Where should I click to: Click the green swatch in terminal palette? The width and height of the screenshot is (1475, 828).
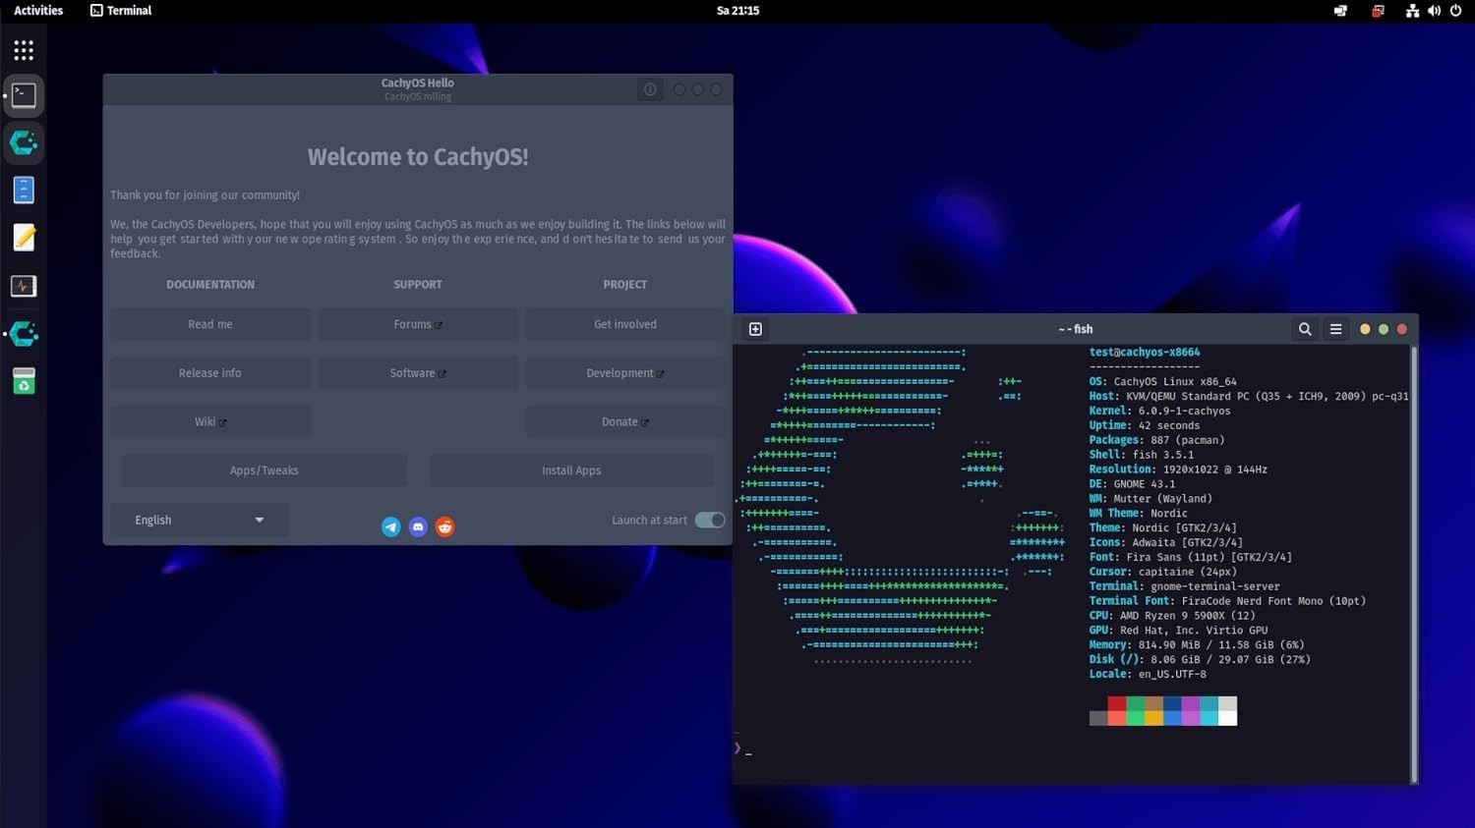[x=1136, y=703]
